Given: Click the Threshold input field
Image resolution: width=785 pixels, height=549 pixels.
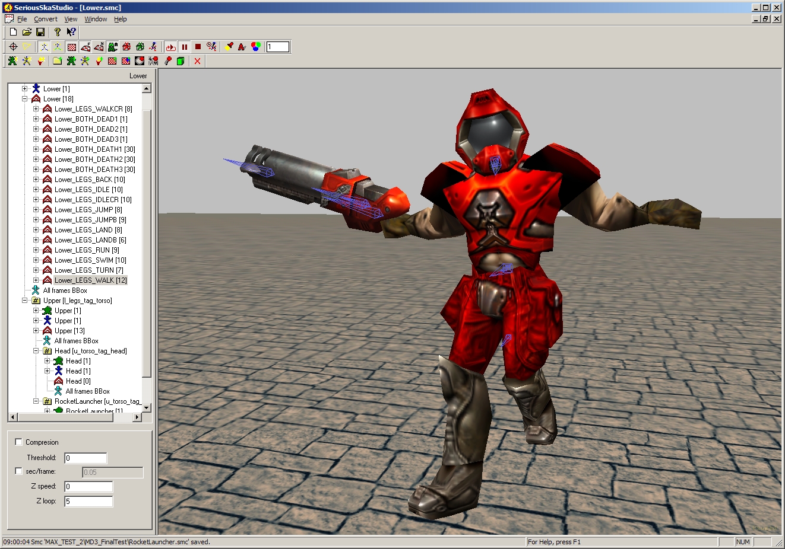Looking at the screenshot, I should tap(86, 458).
